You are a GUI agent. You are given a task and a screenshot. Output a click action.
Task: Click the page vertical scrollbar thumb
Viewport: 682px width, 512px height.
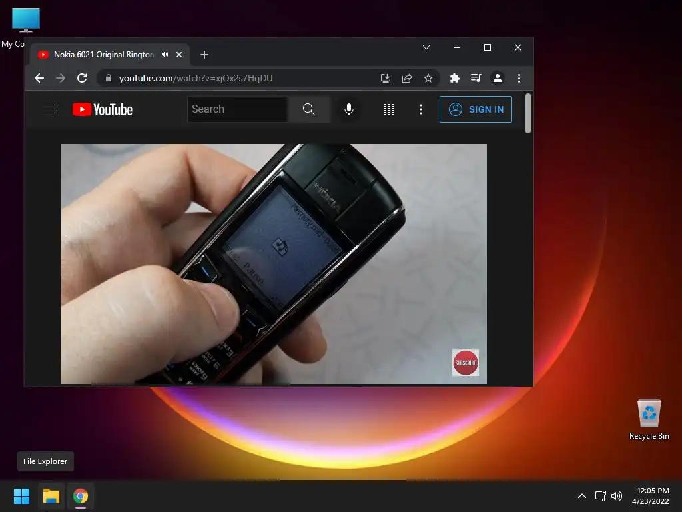pos(528,113)
